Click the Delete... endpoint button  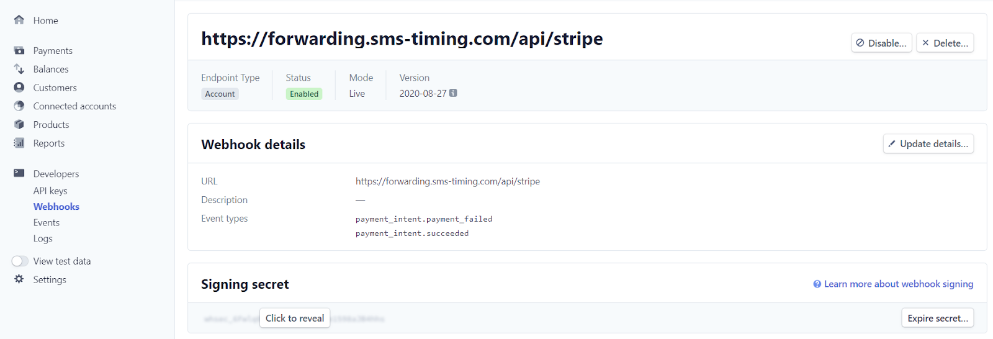point(945,43)
